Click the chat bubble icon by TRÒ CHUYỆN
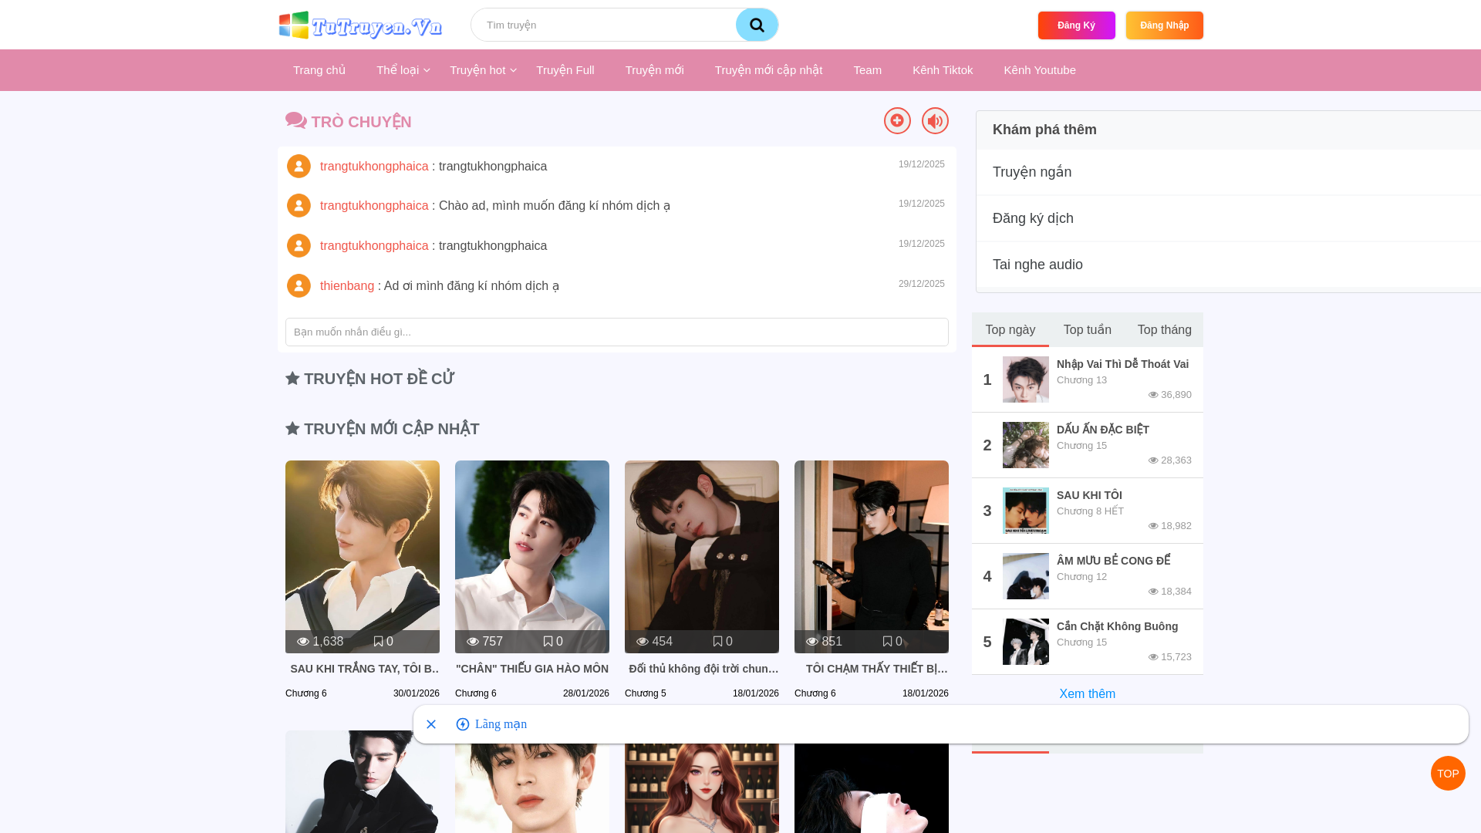This screenshot has width=1481, height=833. pyautogui.click(x=296, y=120)
